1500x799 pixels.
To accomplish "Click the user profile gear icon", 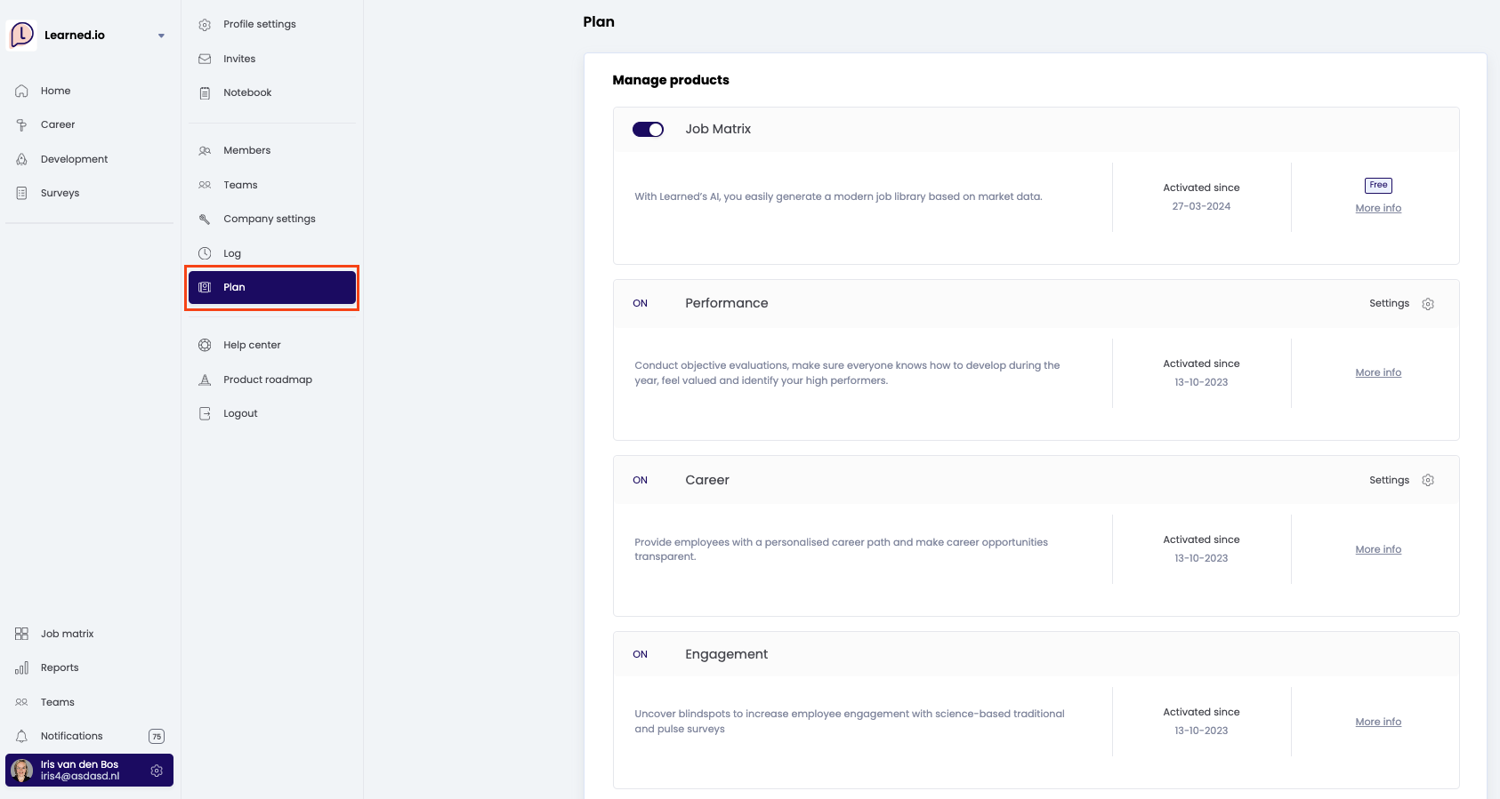I will 157,771.
